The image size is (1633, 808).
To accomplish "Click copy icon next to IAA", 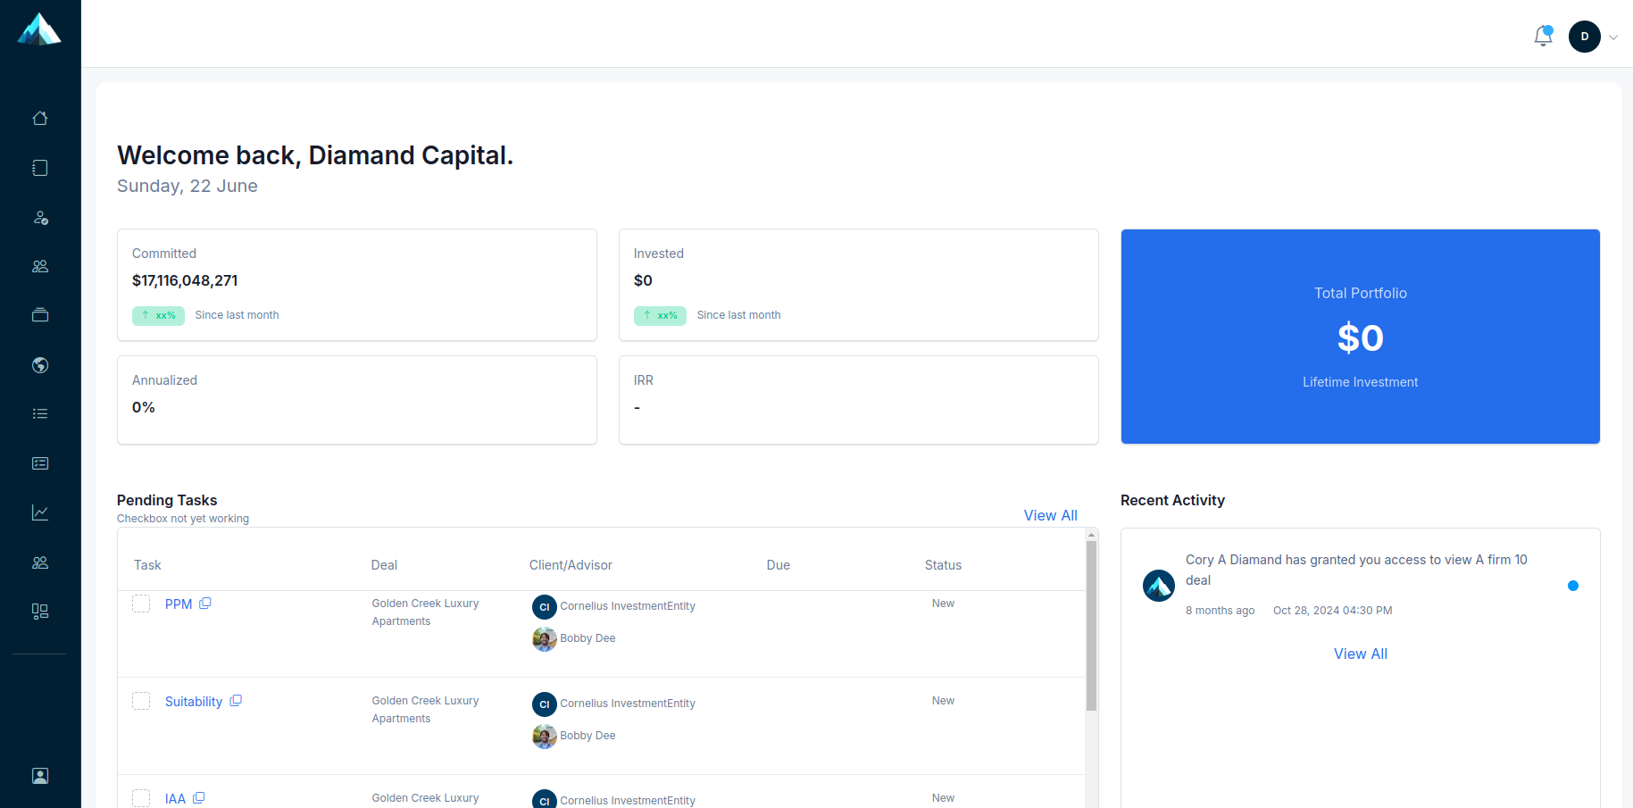I will [199, 798].
